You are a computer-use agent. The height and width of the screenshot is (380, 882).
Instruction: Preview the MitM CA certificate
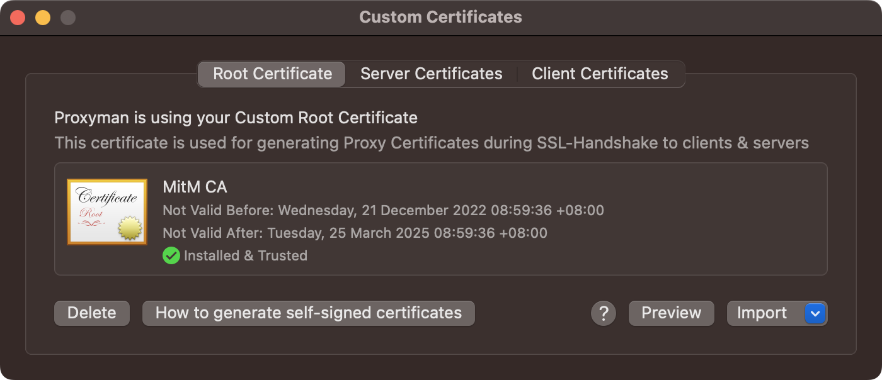[x=671, y=313]
